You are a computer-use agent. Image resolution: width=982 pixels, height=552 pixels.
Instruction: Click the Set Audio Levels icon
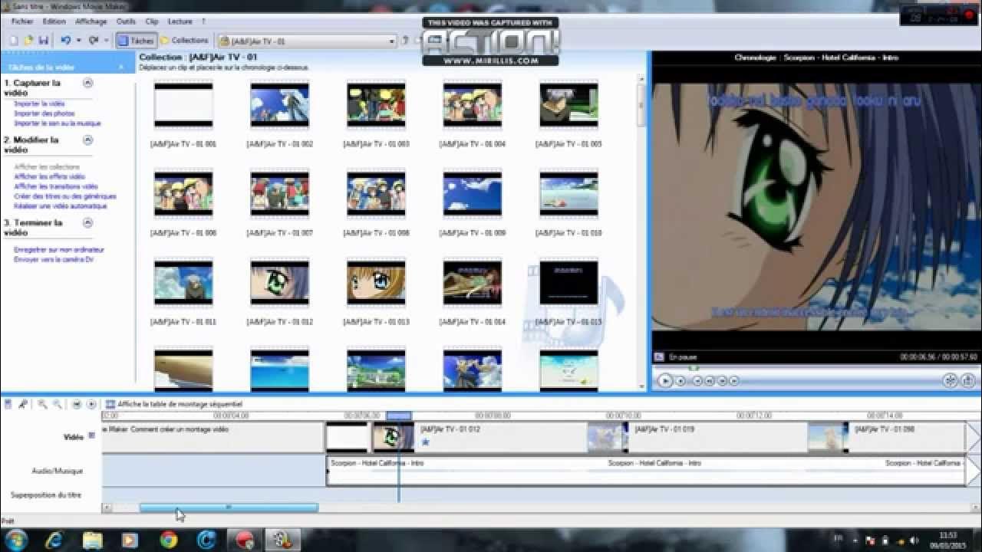click(x=8, y=404)
